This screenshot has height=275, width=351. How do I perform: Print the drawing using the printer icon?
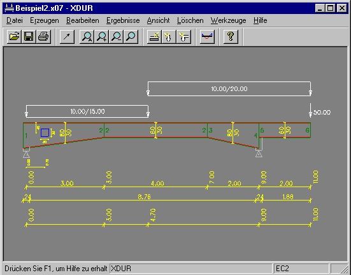(x=43, y=36)
